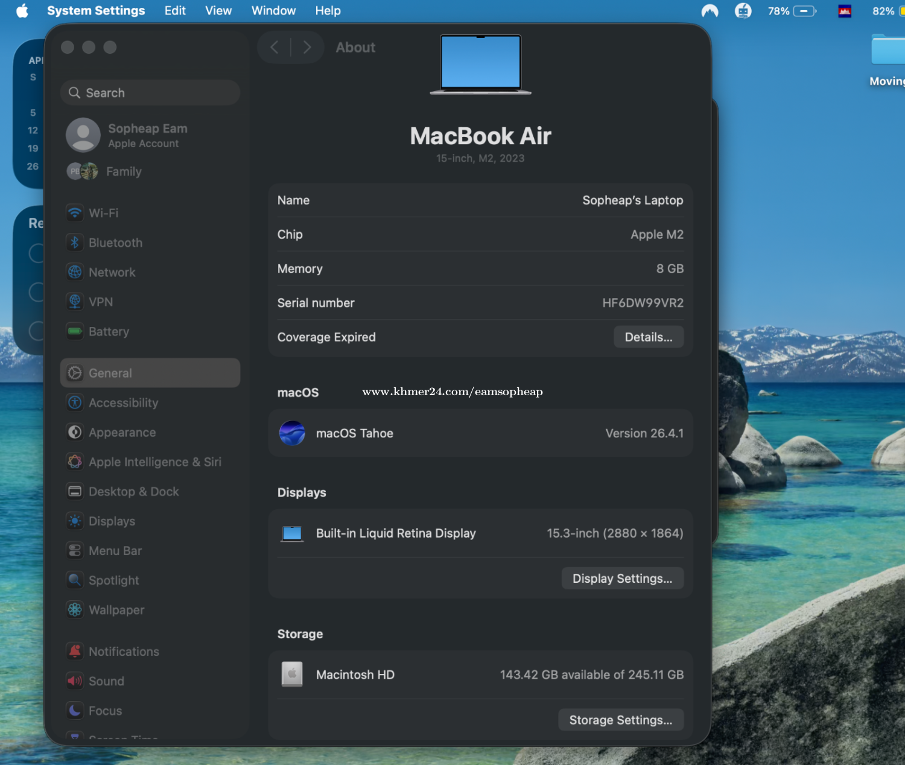
Task: Click the Sopheap's Laptop name value
Action: point(633,200)
